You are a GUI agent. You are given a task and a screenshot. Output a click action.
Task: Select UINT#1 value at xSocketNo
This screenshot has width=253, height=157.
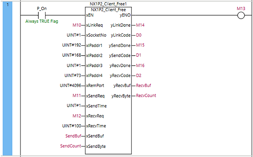pyautogui.click(x=74, y=35)
